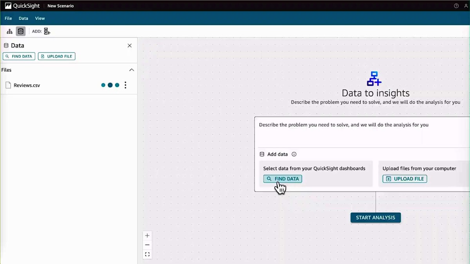Image resolution: width=470 pixels, height=264 pixels.
Task: Open the Reviews.csv more options menu
Action: [x=125, y=85]
